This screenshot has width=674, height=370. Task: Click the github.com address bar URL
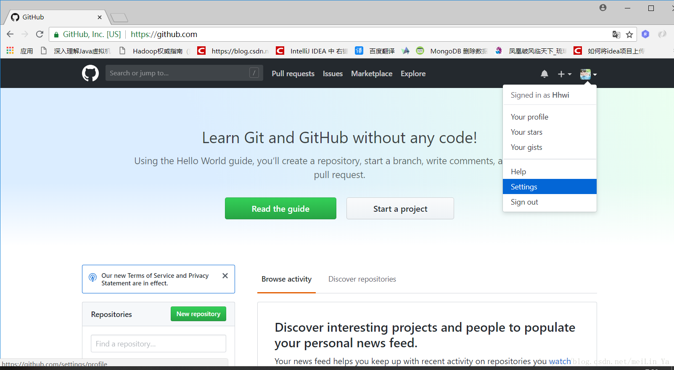(164, 35)
